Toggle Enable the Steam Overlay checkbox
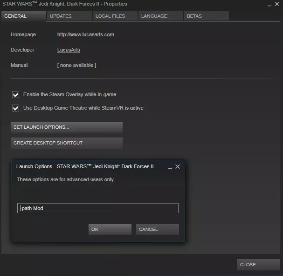283x276 pixels. 15,95
